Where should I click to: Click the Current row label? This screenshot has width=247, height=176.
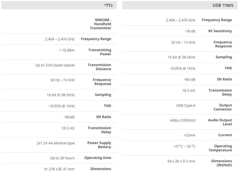click(225, 135)
